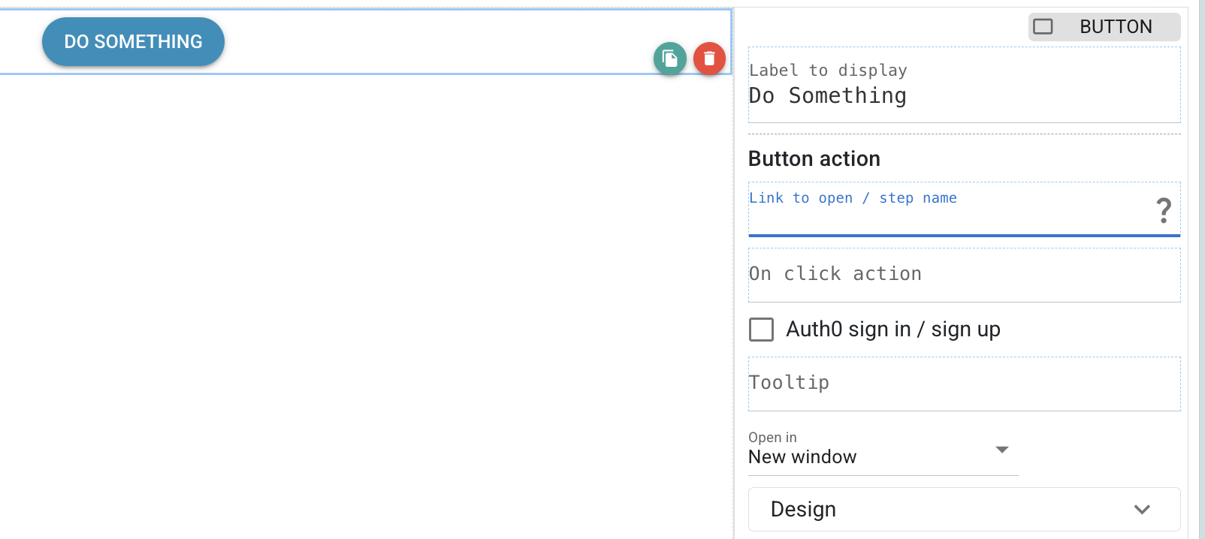
Task: Toggle the Auth0 sign in / sign up checkbox
Action: pyautogui.click(x=761, y=330)
